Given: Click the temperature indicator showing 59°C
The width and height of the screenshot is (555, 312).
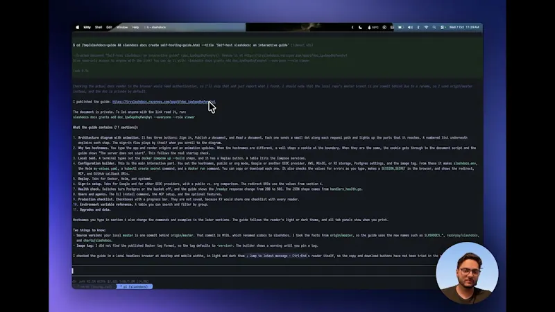Looking at the screenshot, I should click(x=373, y=27).
